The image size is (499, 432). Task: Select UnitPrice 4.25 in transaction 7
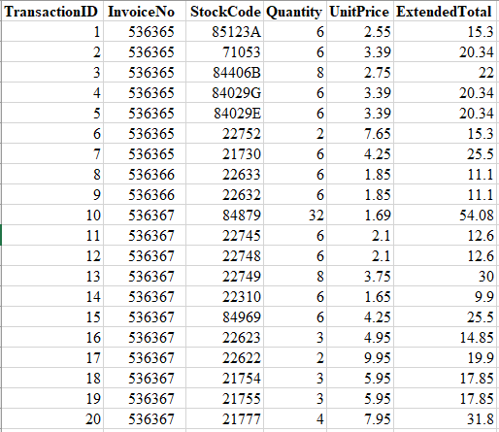coord(360,154)
